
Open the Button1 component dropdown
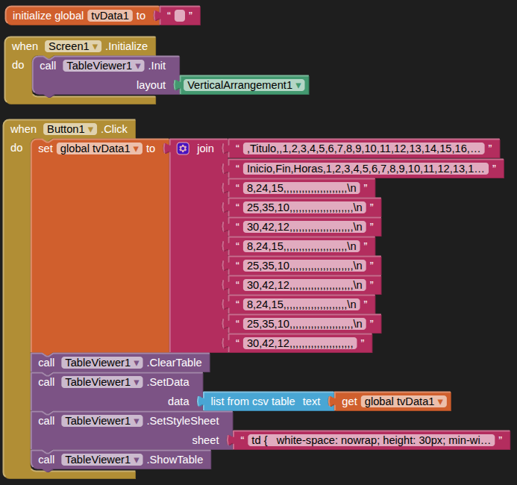(91, 129)
